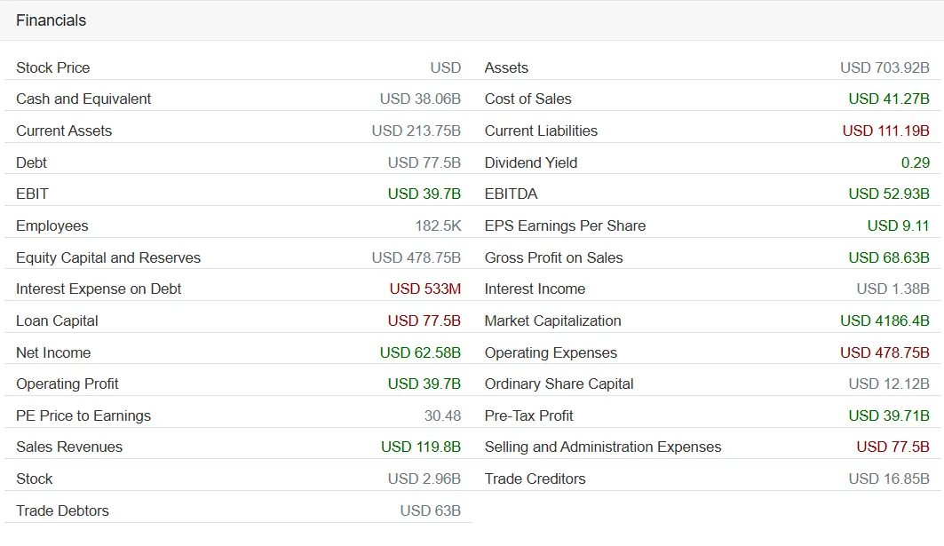Screen dimensions: 944x546
Task: Open EPS Earnings Per Share
Action: (566, 226)
